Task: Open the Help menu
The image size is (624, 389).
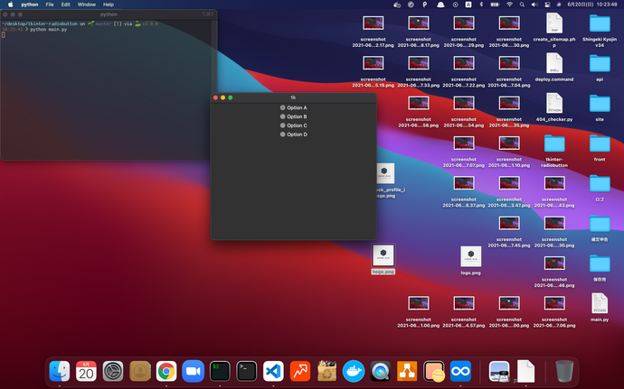Action: click(109, 5)
